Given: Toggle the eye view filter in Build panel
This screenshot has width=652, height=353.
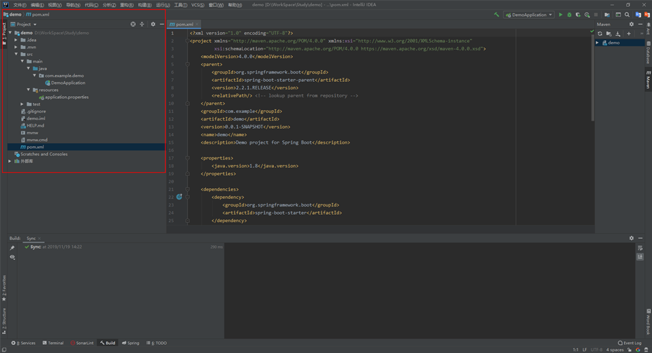Looking at the screenshot, I should (12, 258).
